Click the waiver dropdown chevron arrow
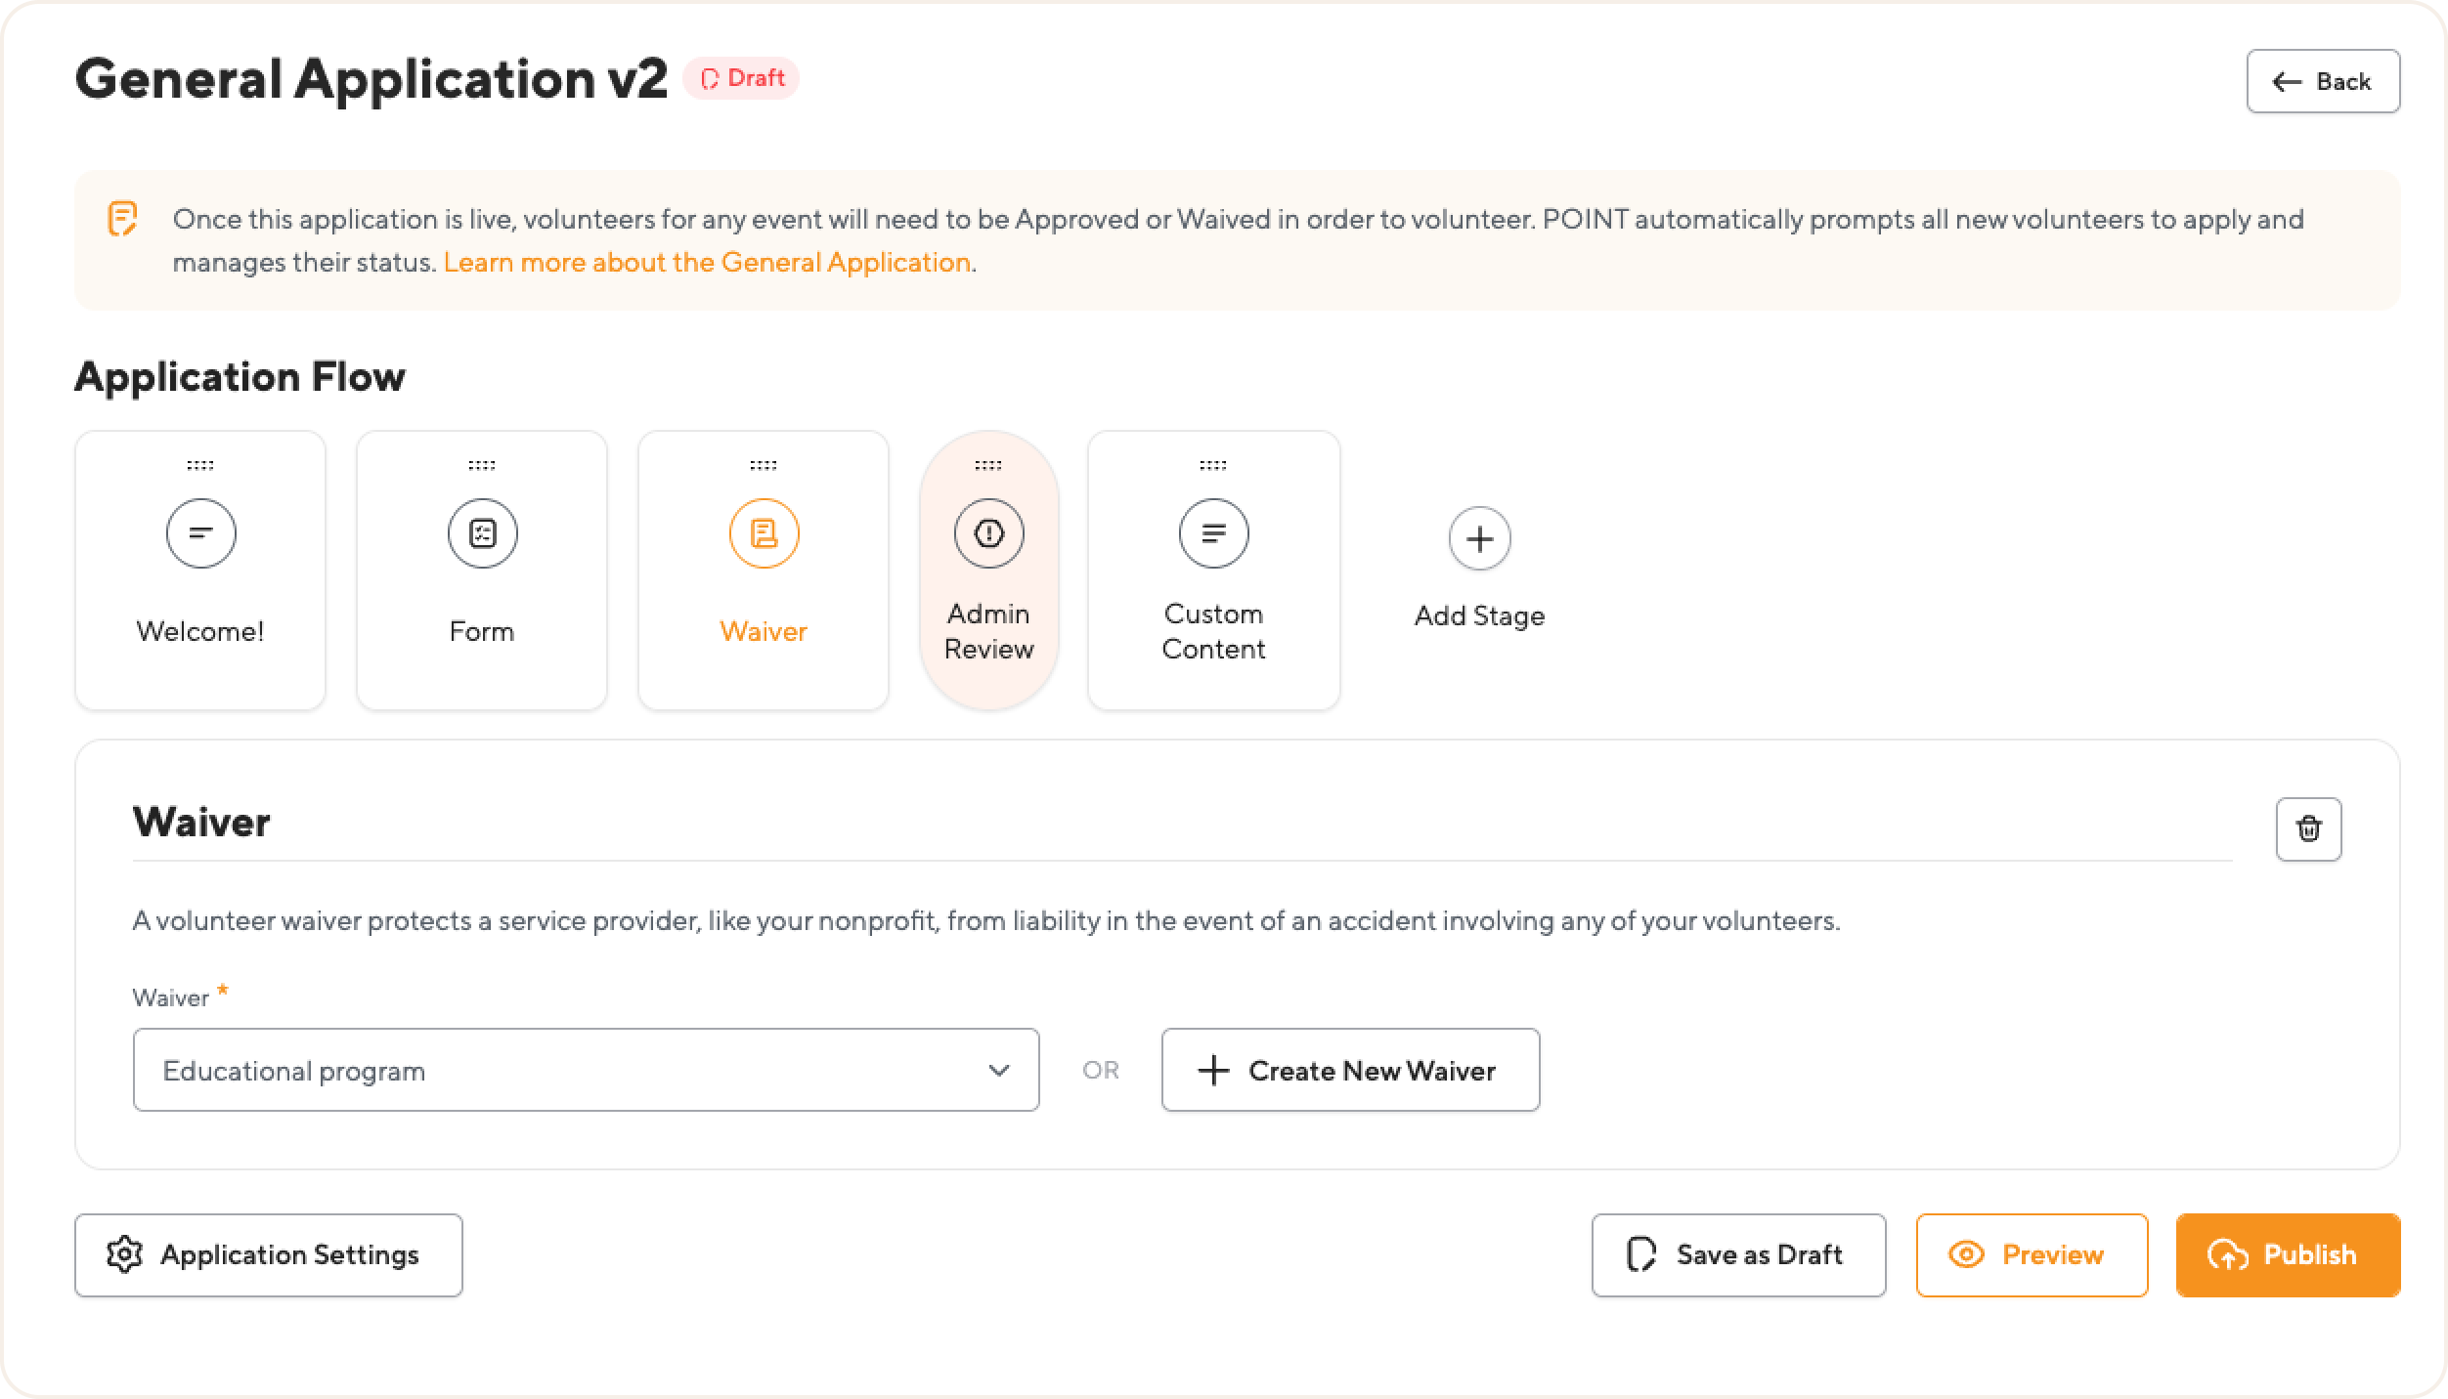The height and width of the screenshot is (1399, 2448). click(x=998, y=1070)
